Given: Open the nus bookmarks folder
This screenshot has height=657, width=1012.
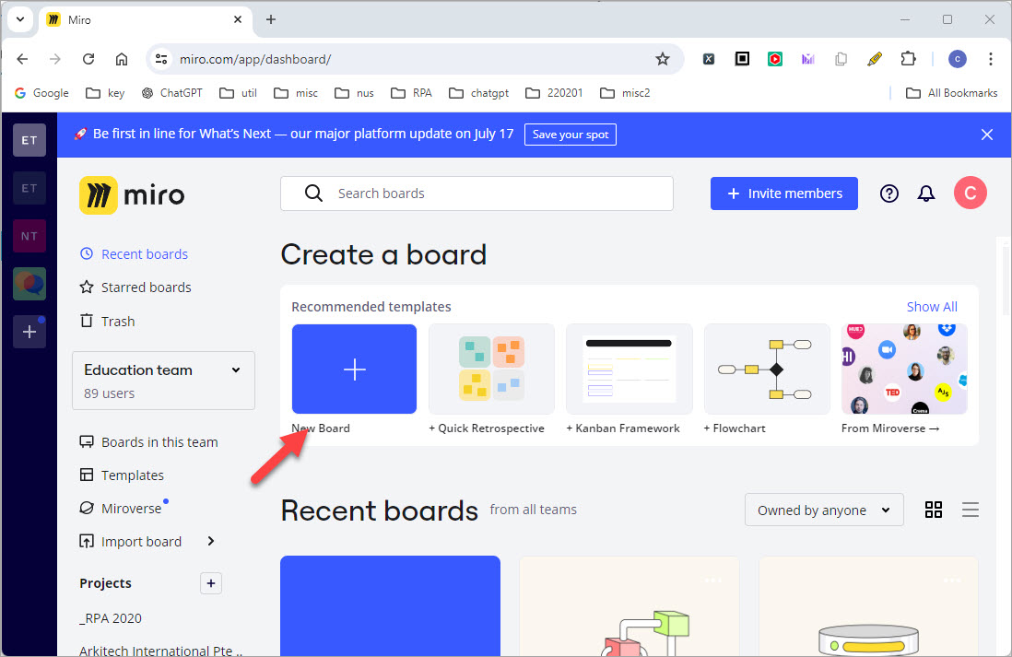Looking at the screenshot, I should click(x=354, y=93).
